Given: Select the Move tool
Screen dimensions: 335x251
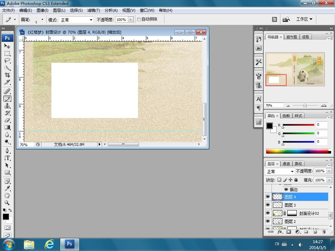Looking at the screenshot, I should pos(7,46).
